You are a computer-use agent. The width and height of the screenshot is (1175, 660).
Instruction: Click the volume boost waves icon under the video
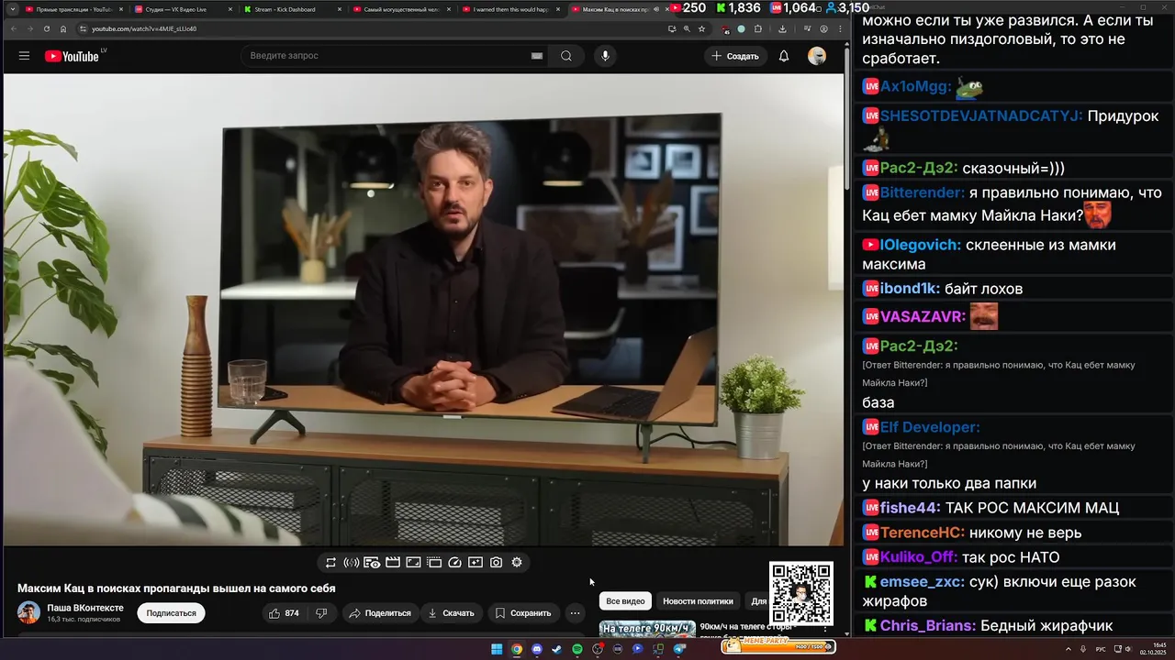[351, 563]
